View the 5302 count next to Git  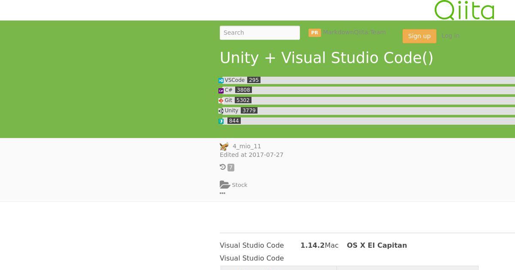click(x=243, y=100)
